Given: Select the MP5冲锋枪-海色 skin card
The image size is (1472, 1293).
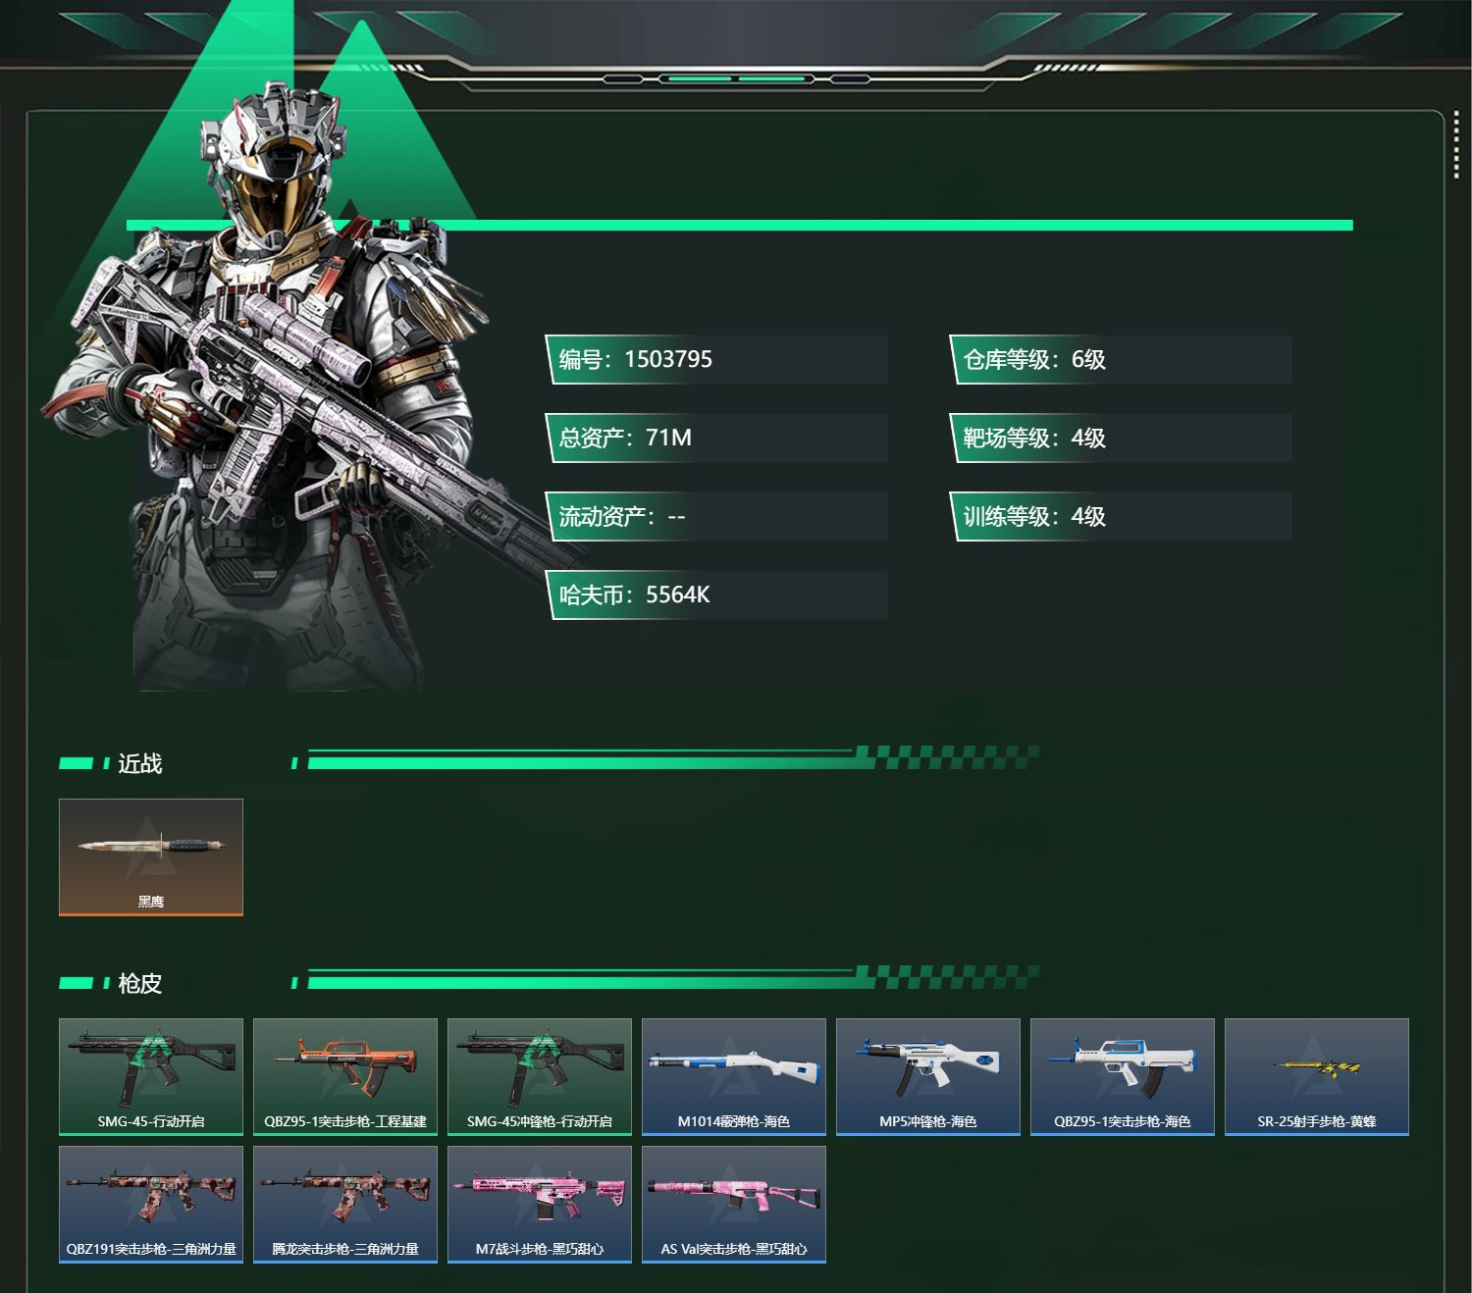Looking at the screenshot, I should [x=928, y=1076].
